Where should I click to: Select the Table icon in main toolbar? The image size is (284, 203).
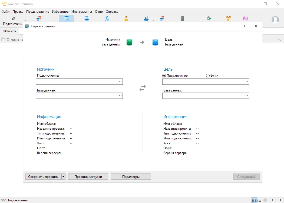[x=67, y=18]
